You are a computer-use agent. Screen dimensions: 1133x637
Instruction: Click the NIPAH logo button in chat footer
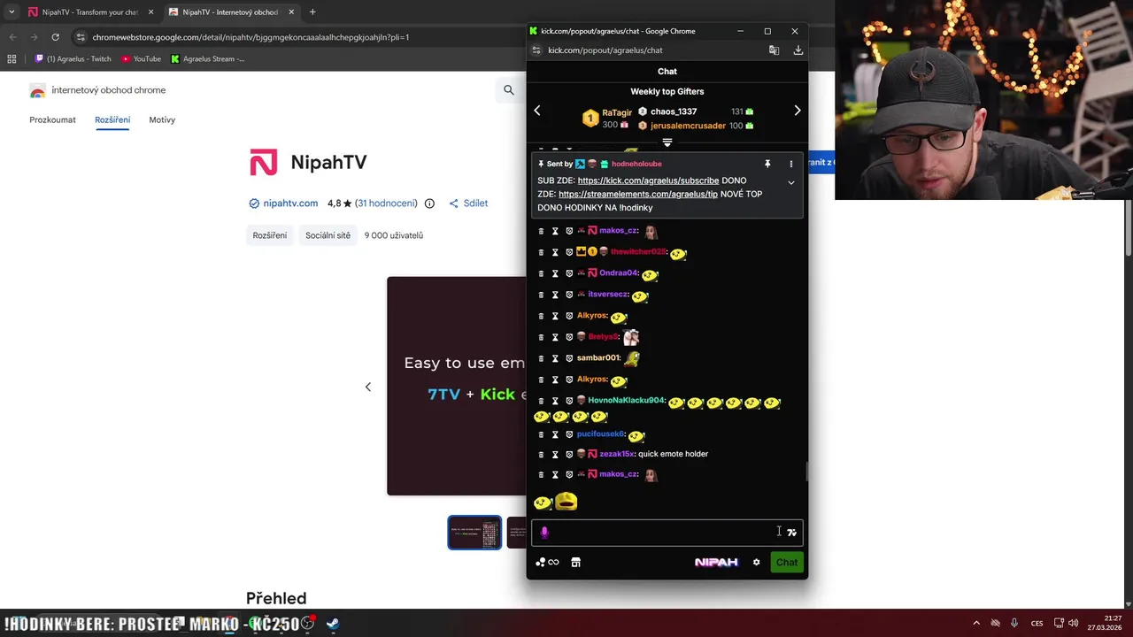tap(716, 562)
